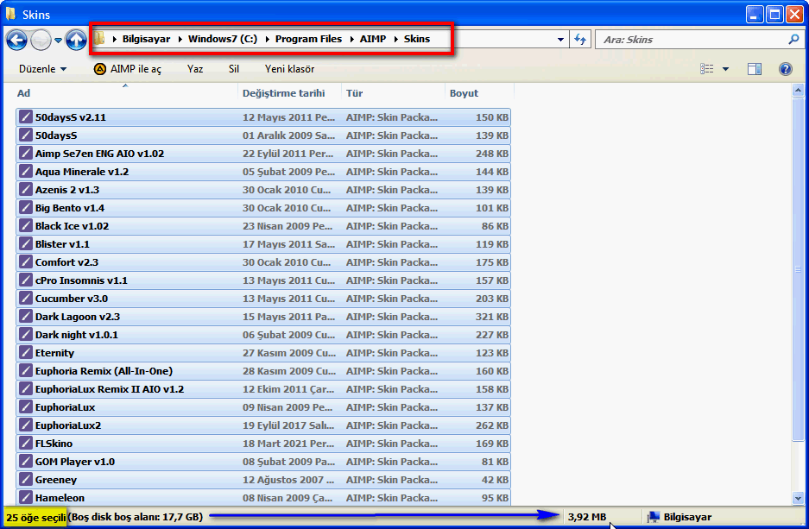Click the Cucumber v3.0 file icon
This screenshot has width=809, height=529.
26,298
